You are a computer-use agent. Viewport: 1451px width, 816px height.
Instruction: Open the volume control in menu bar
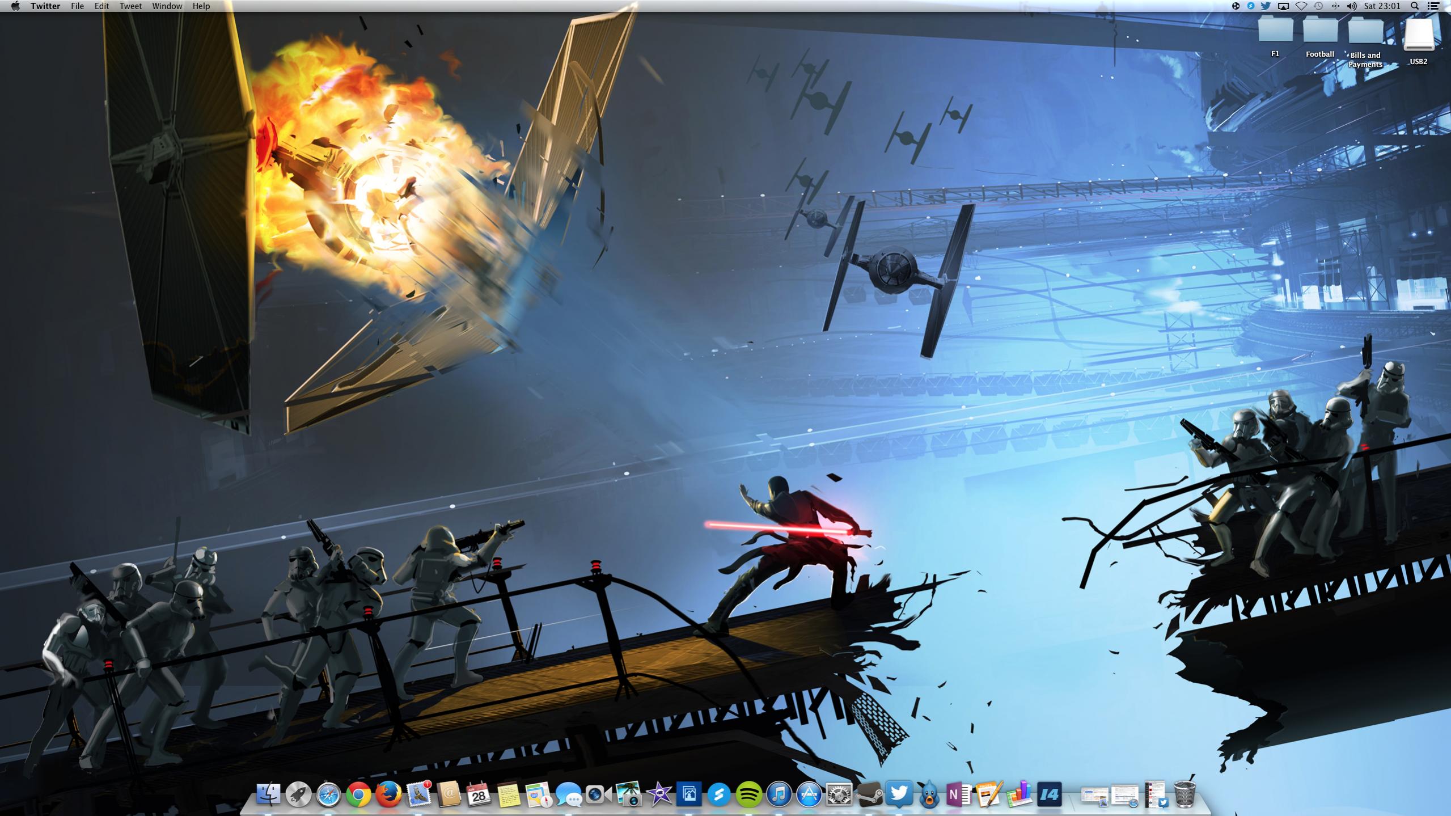[1352, 6]
